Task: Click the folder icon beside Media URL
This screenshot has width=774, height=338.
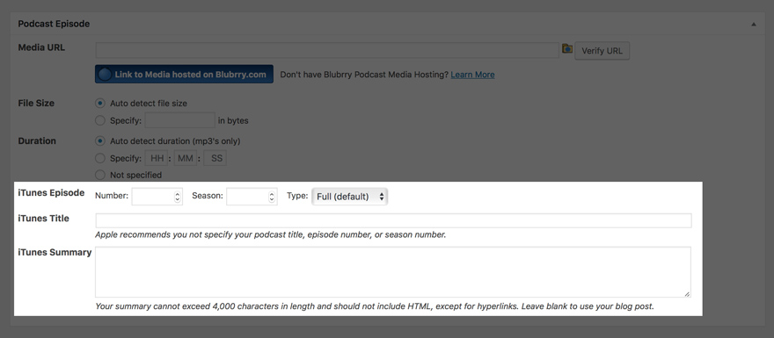Action: [x=567, y=49]
